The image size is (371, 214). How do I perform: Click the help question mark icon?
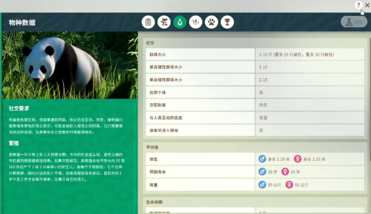(x=358, y=5)
